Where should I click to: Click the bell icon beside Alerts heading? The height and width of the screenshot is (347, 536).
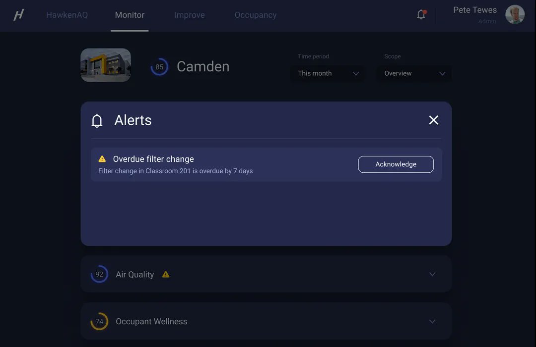coord(97,120)
